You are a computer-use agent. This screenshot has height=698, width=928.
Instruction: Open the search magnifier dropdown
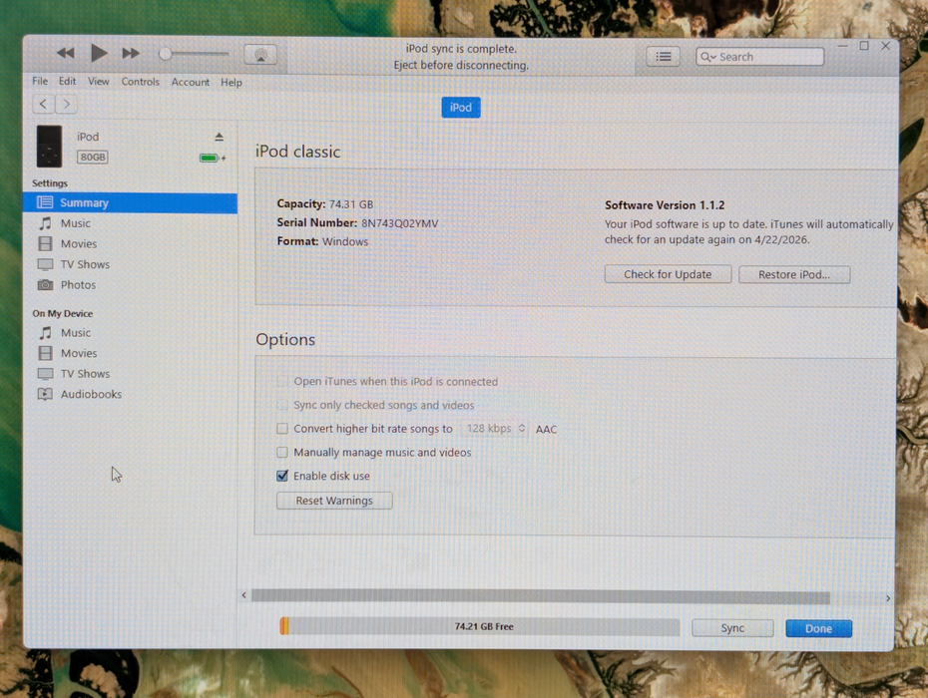pos(708,57)
